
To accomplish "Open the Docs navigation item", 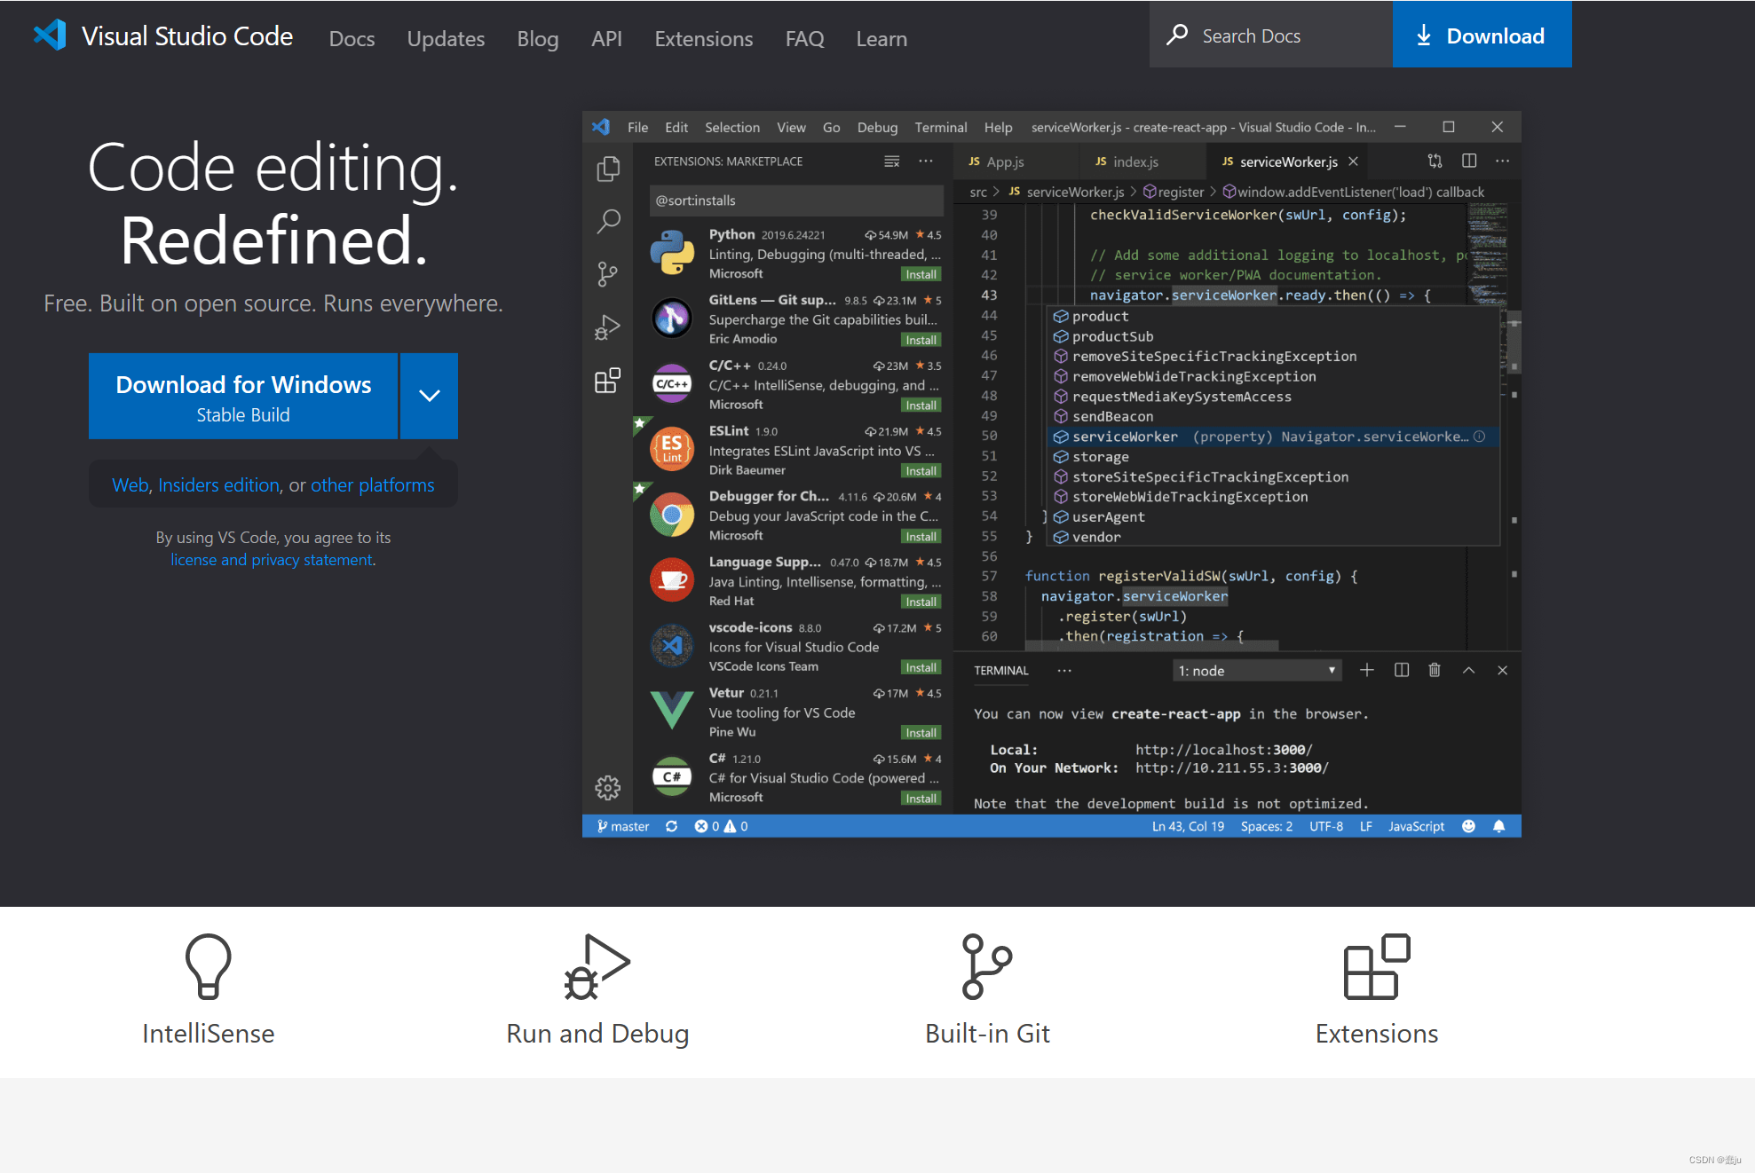I will [x=352, y=39].
